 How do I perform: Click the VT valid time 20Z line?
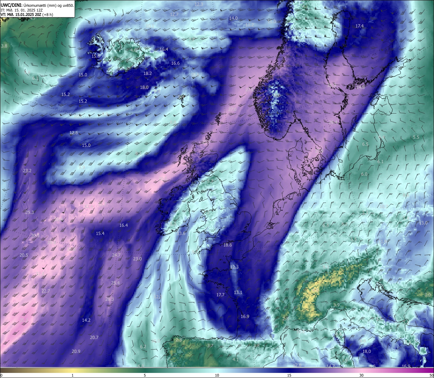(27, 15)
